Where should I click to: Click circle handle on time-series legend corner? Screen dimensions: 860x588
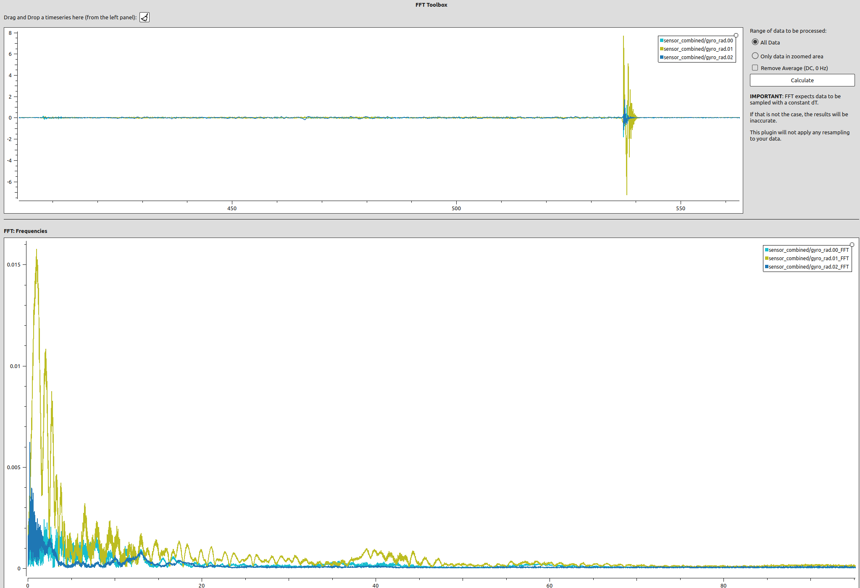(736, 35)
